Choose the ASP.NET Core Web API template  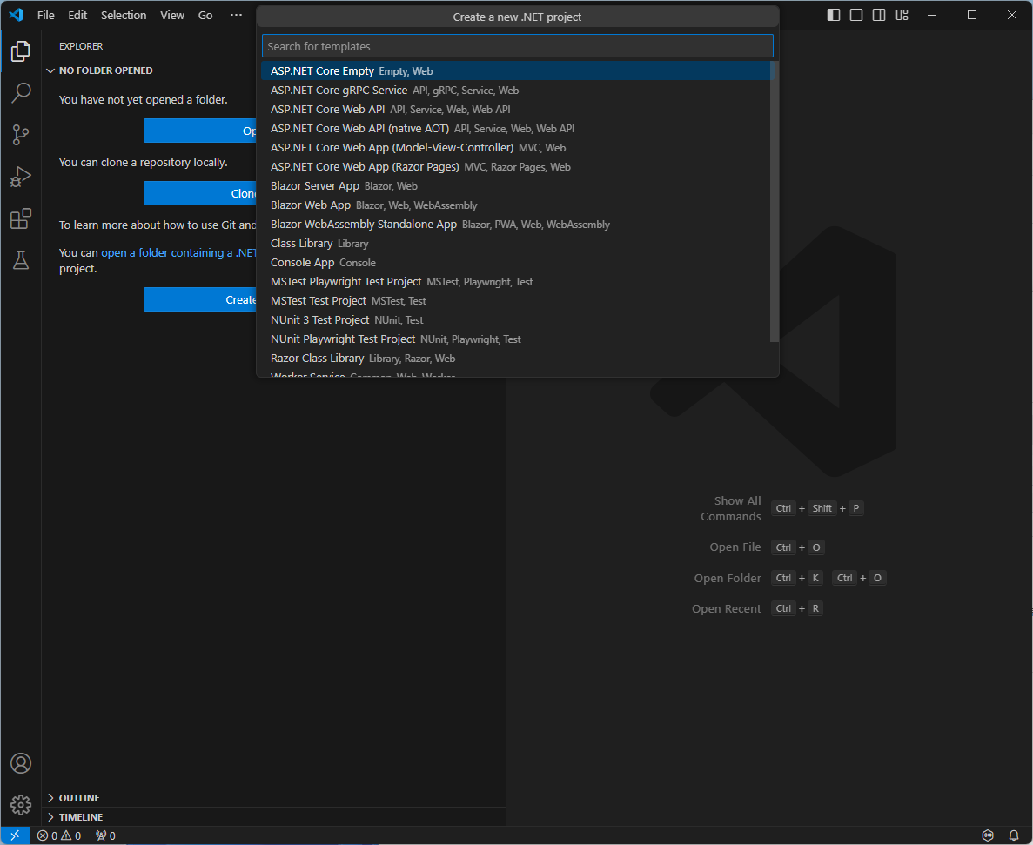(515, 110)
